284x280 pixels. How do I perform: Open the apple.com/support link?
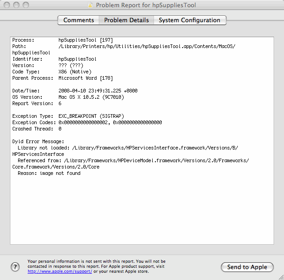(x=60, y=271)
